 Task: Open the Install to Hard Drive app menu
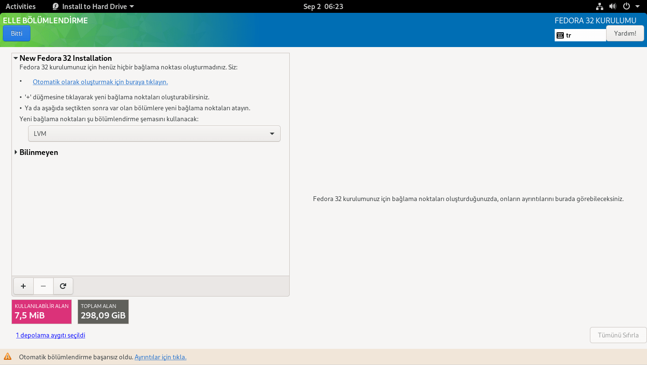(x=93, y=7)
